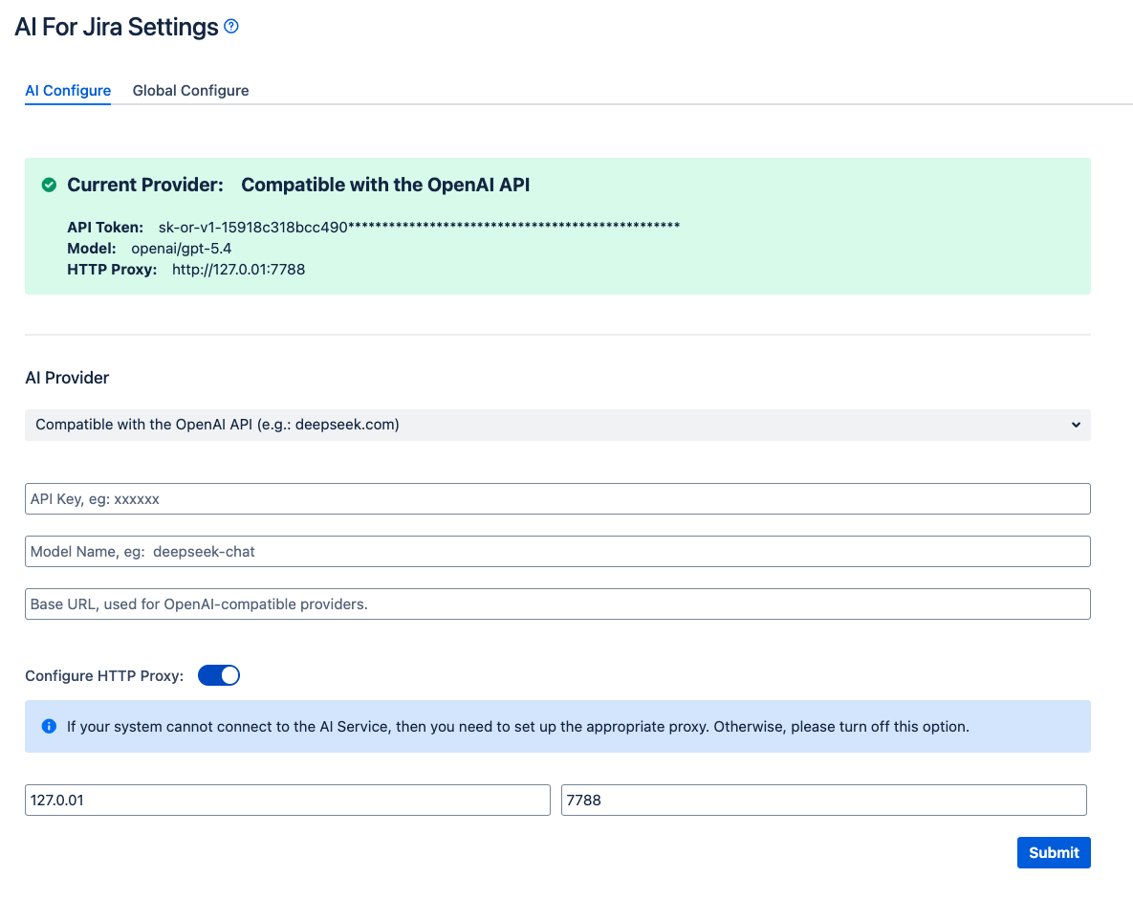The height and width of the screenshot is (900, 1133).
Task: Click the Configure HTTP Proxy label
Action: 104,676
